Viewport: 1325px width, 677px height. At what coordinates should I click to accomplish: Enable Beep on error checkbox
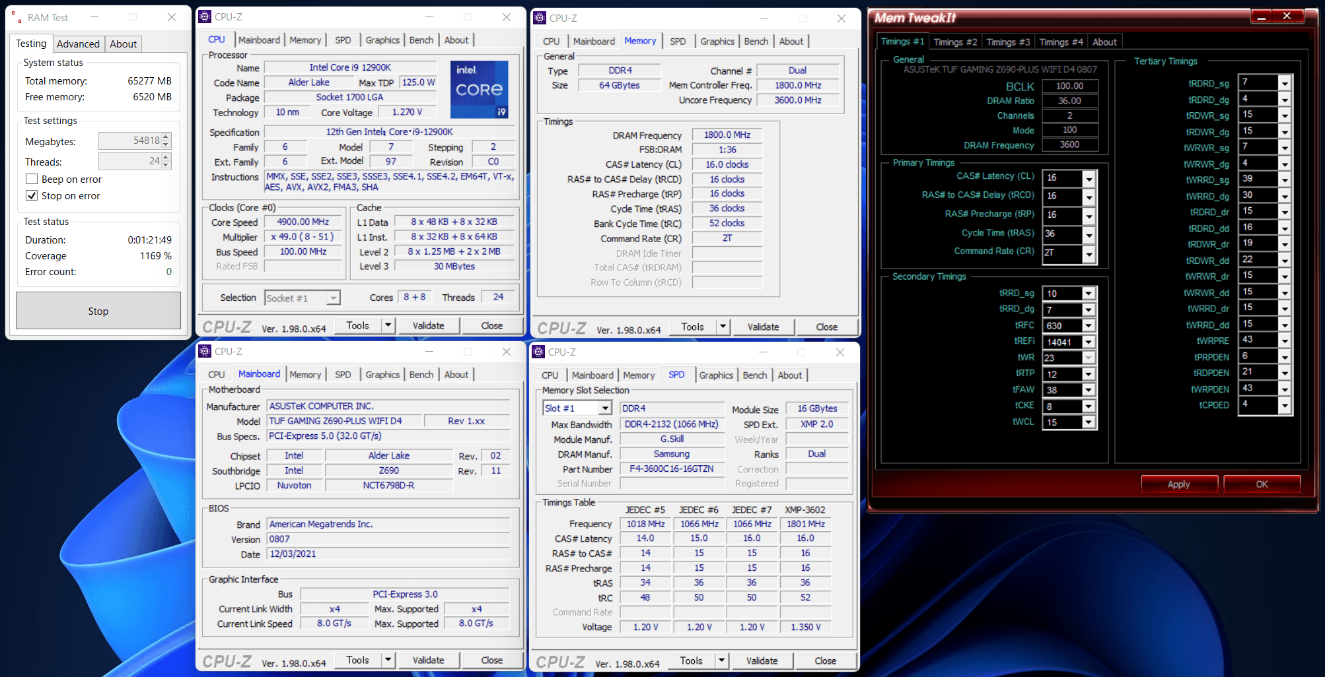pyautogui.click(x=31, y=179)
